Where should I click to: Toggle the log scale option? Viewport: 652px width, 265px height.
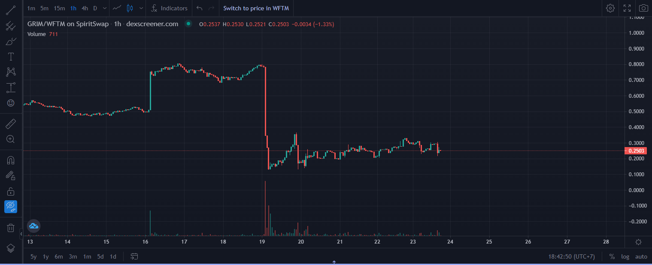pyautogui.click(x=625, y=256)
